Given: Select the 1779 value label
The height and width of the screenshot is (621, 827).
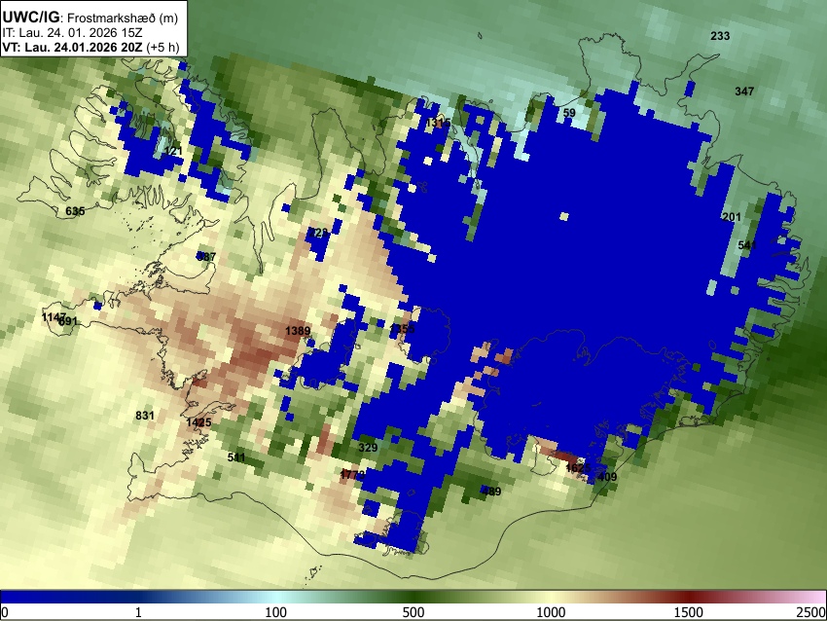Looking at the screenshot, I should tap(352, 475).
